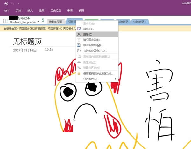Switch to the 绘图 ribbon tab
The width and height of the screenshot is (191, 149).
[41, 10]
